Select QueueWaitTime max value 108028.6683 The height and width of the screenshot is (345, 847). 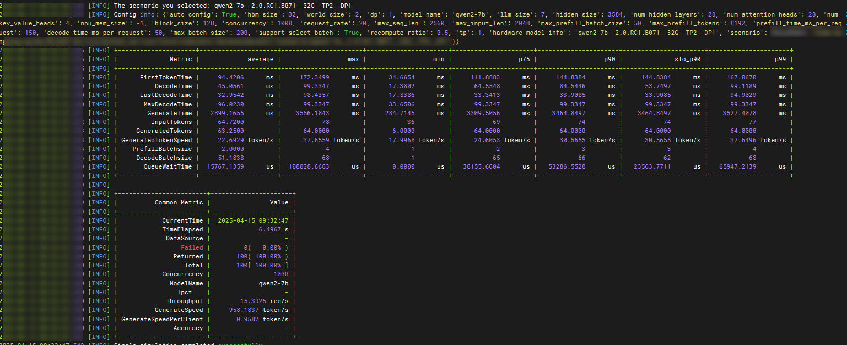309,166
